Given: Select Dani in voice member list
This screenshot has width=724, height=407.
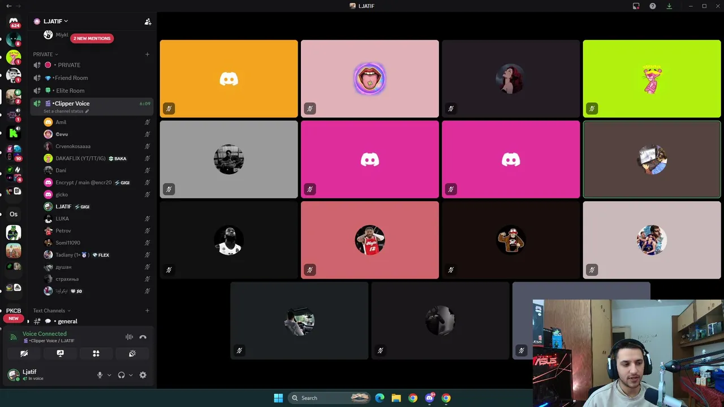Looking at the screenshot, I should (x=97, y=170).
